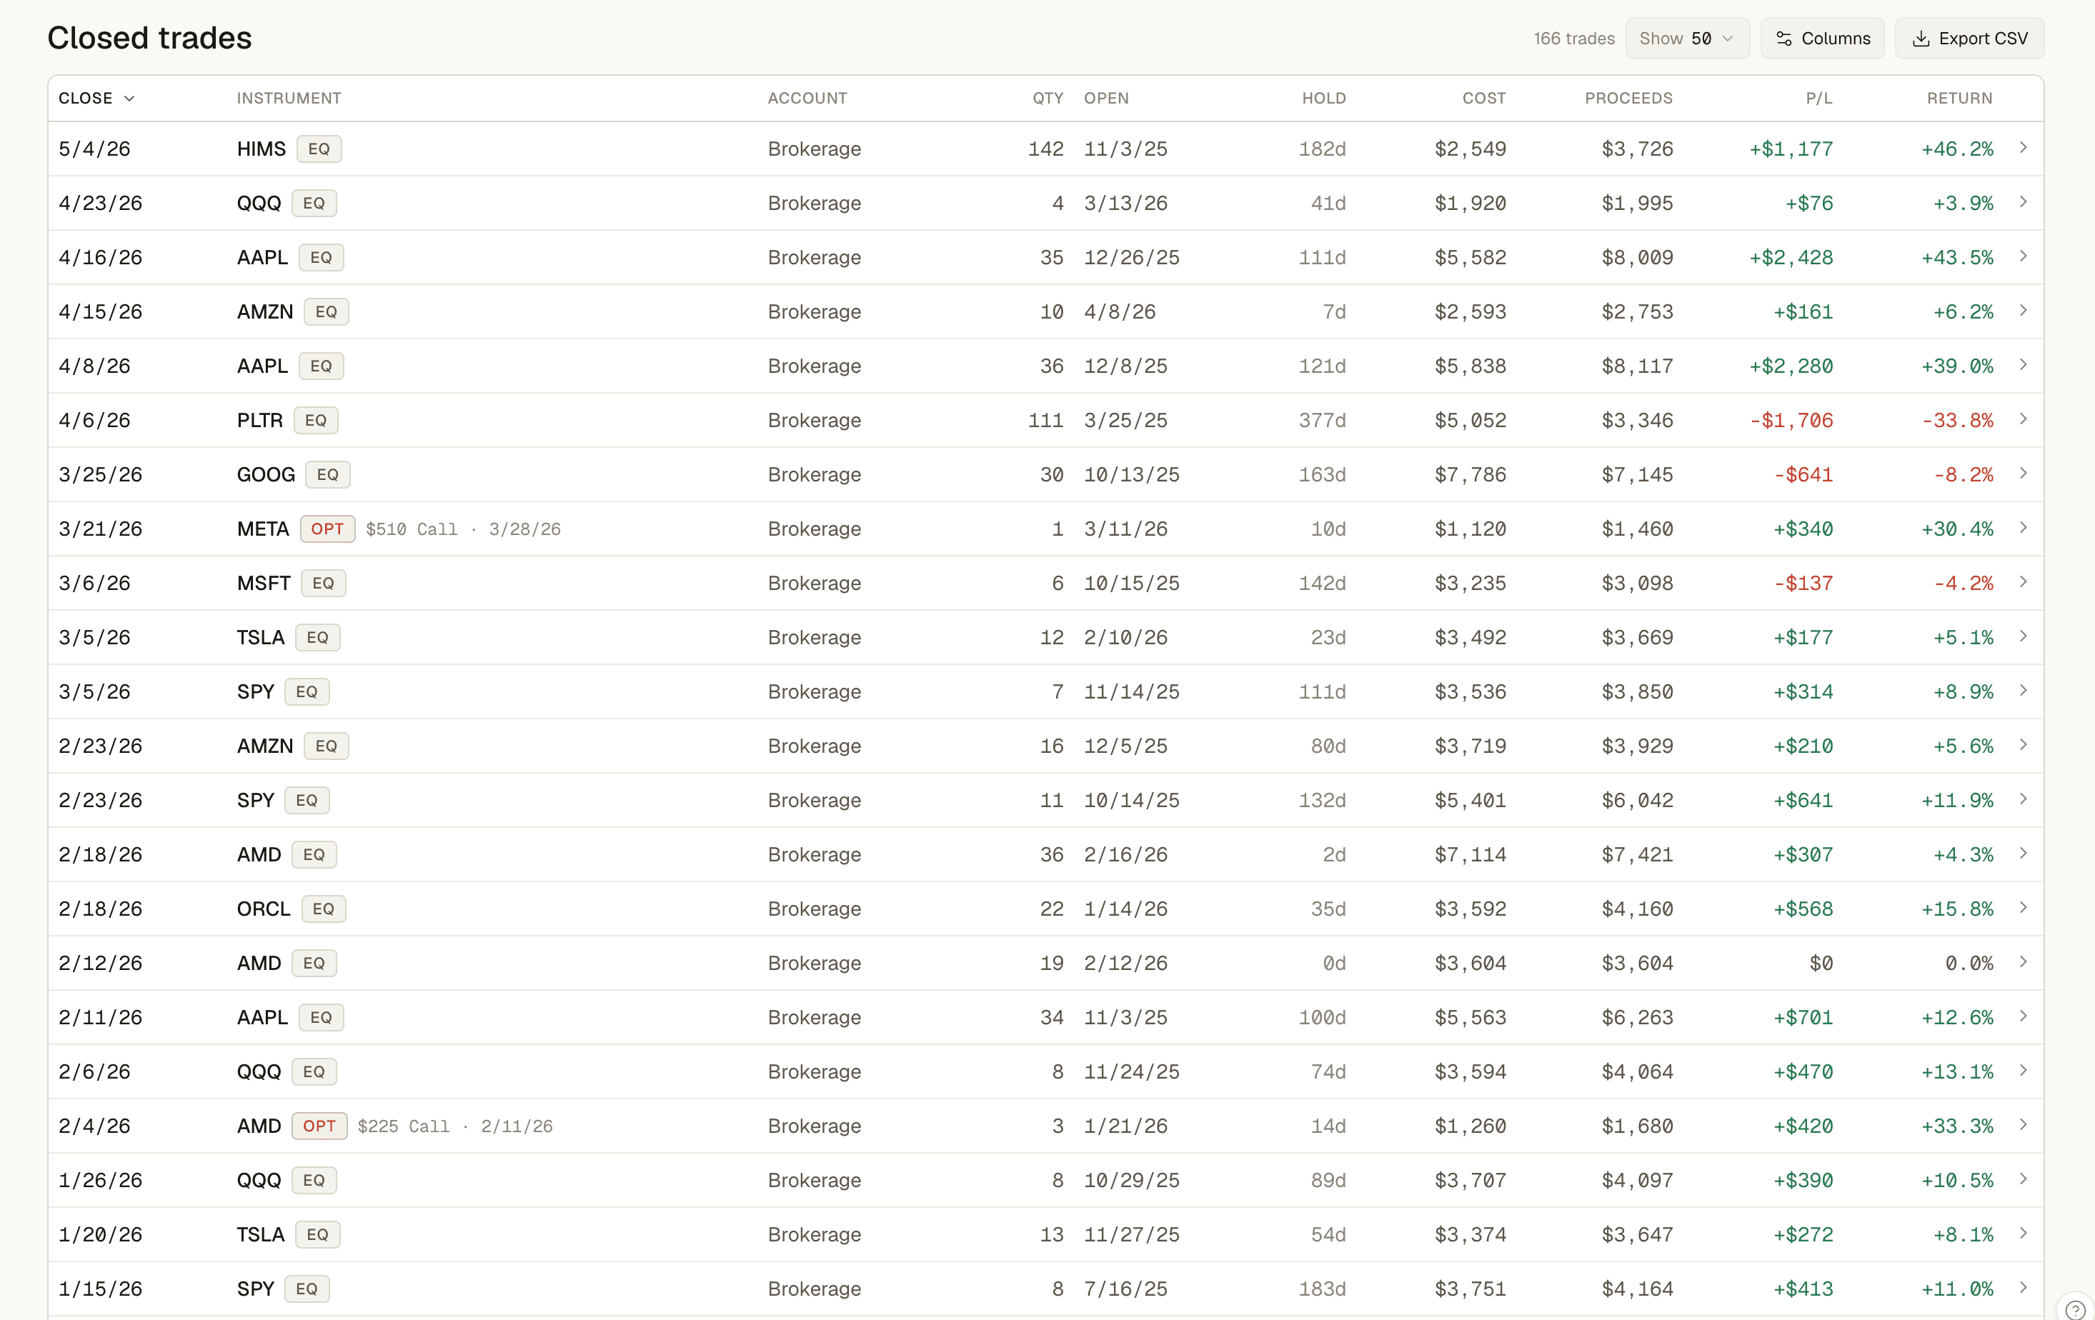Select the HIMS ticker text

tap(261, 149)
